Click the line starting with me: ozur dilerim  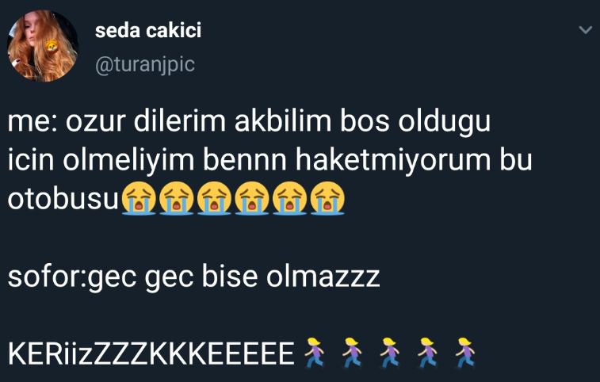tap(249, 122)
